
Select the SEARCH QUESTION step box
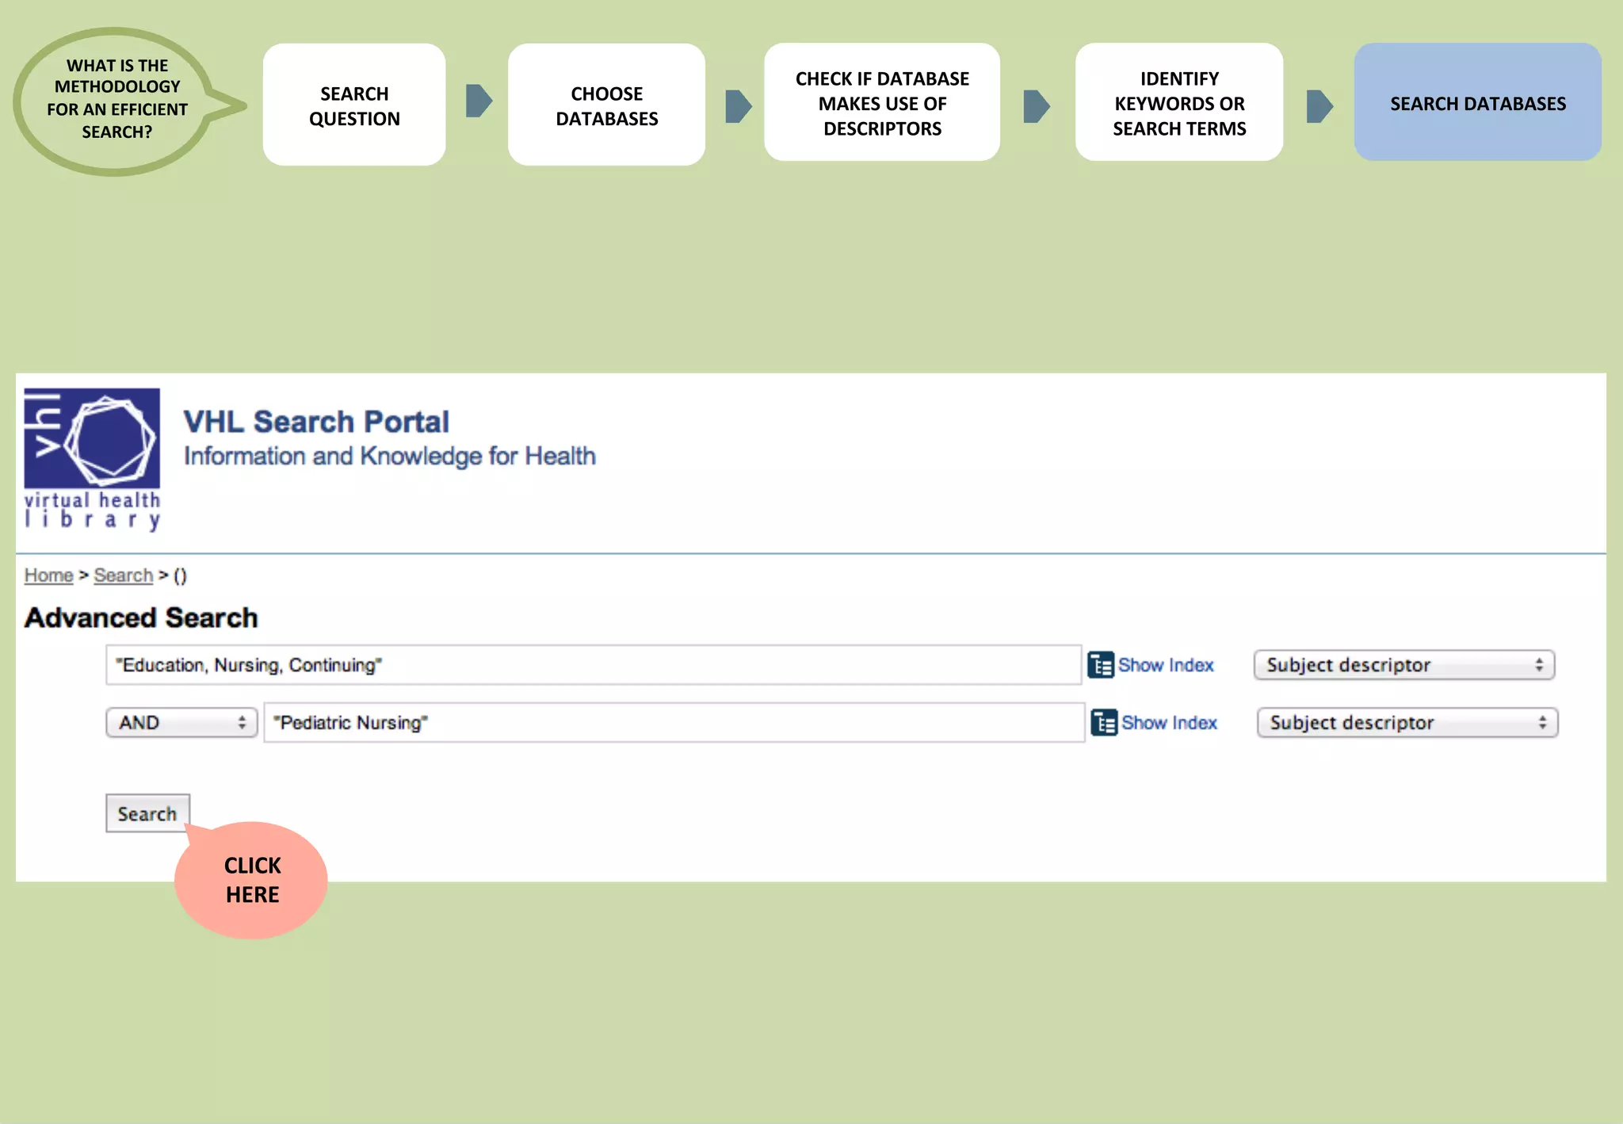(x=354, y=105)
